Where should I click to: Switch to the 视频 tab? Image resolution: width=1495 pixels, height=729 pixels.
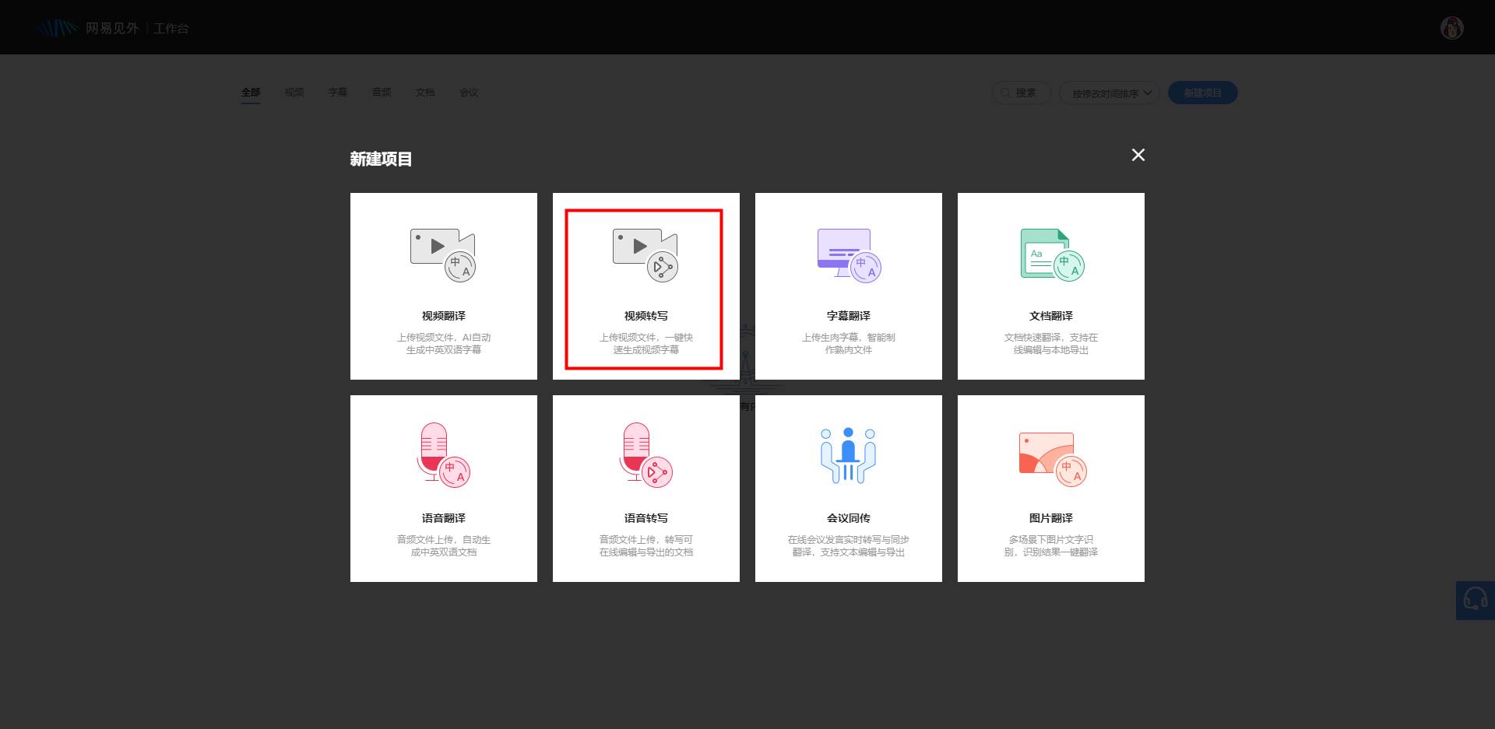point(294,93)
